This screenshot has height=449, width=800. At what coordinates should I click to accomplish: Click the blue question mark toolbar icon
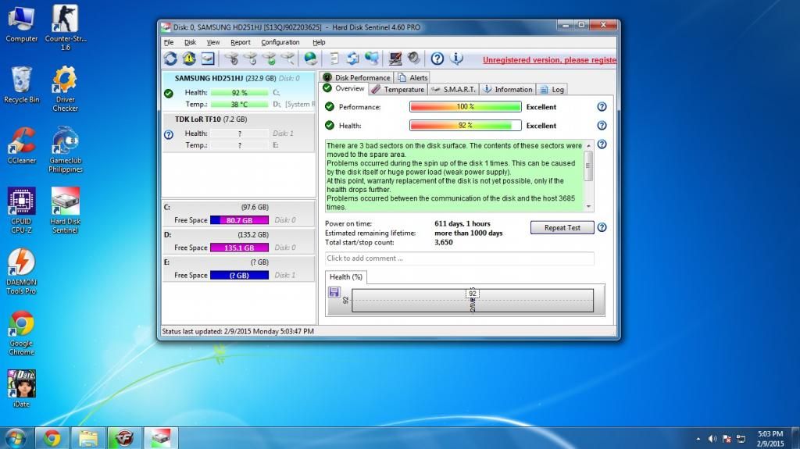437,59
